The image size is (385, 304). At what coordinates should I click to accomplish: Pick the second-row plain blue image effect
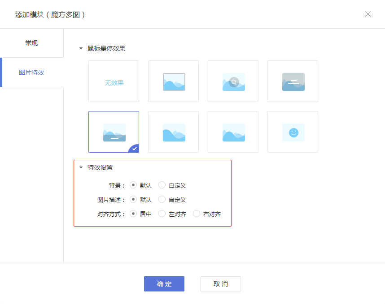(173, 132)
